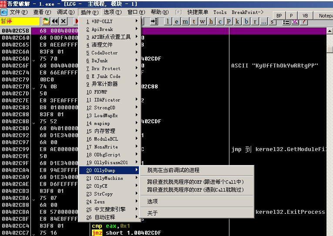
Task: Expand the StrongOD plugin submenu
Action: click(x=110, y=108)
